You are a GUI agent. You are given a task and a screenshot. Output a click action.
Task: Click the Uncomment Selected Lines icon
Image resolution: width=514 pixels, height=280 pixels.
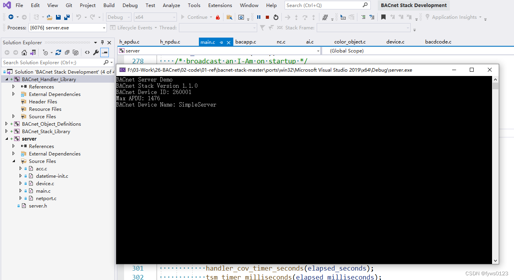tap(372, 17)
